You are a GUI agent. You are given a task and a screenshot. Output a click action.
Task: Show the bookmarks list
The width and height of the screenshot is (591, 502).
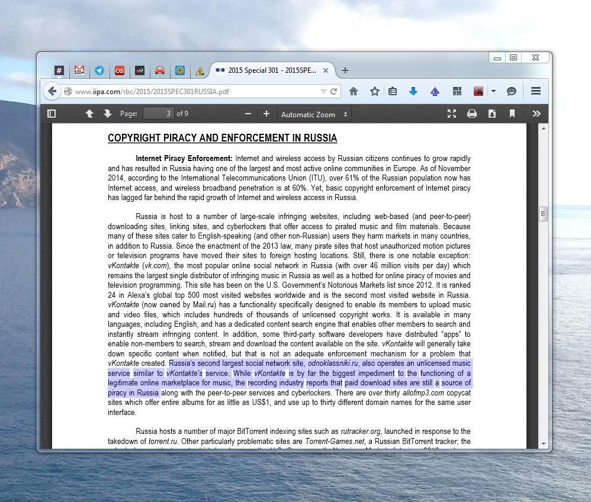393,91
